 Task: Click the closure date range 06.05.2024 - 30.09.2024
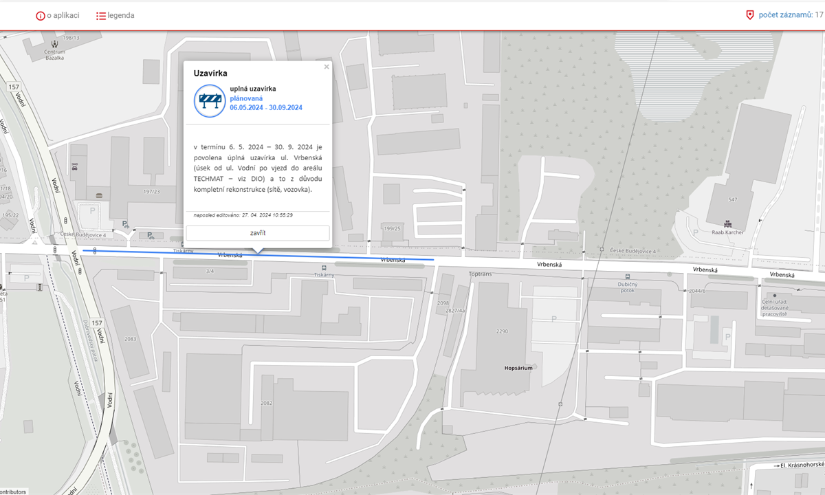tap(266, 108)
